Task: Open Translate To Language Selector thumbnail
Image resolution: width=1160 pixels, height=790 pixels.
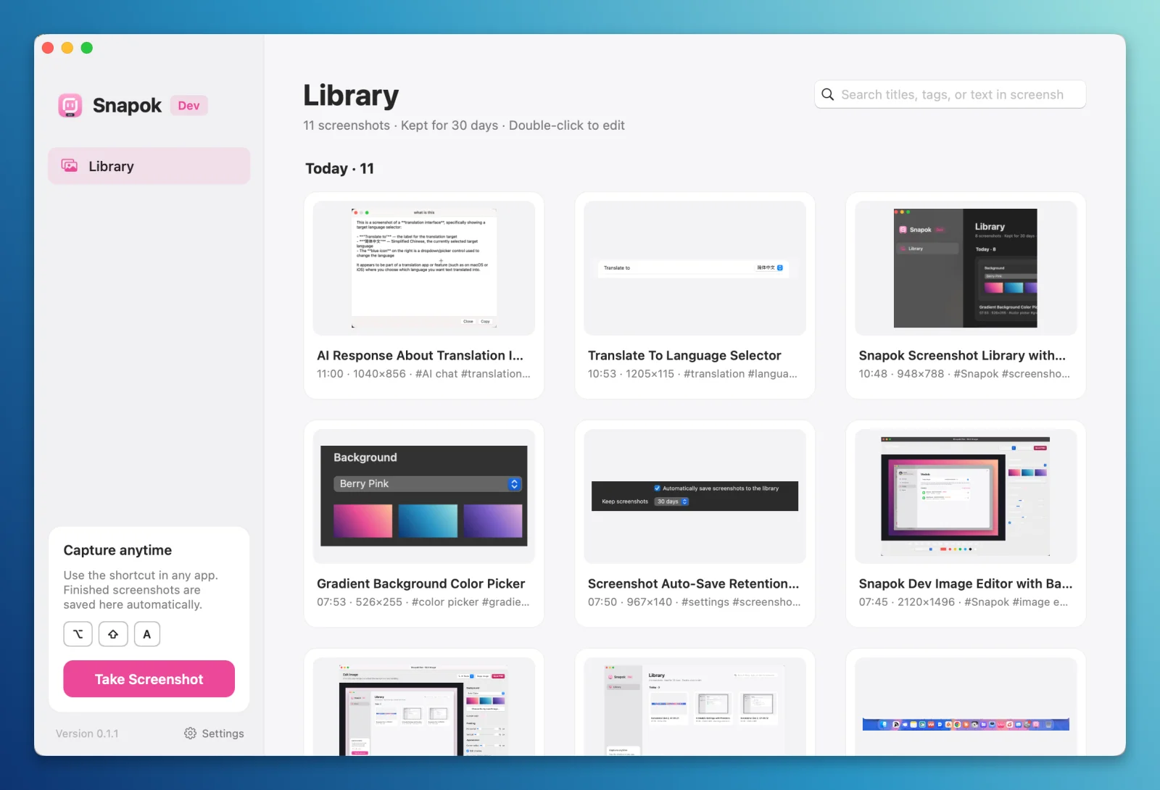Action: 695,268
